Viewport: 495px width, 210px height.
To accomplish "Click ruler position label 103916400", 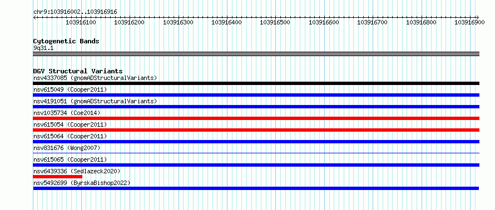I will pos(226,22).
